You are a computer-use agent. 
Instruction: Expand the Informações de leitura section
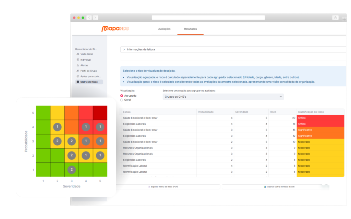(124, 49)
